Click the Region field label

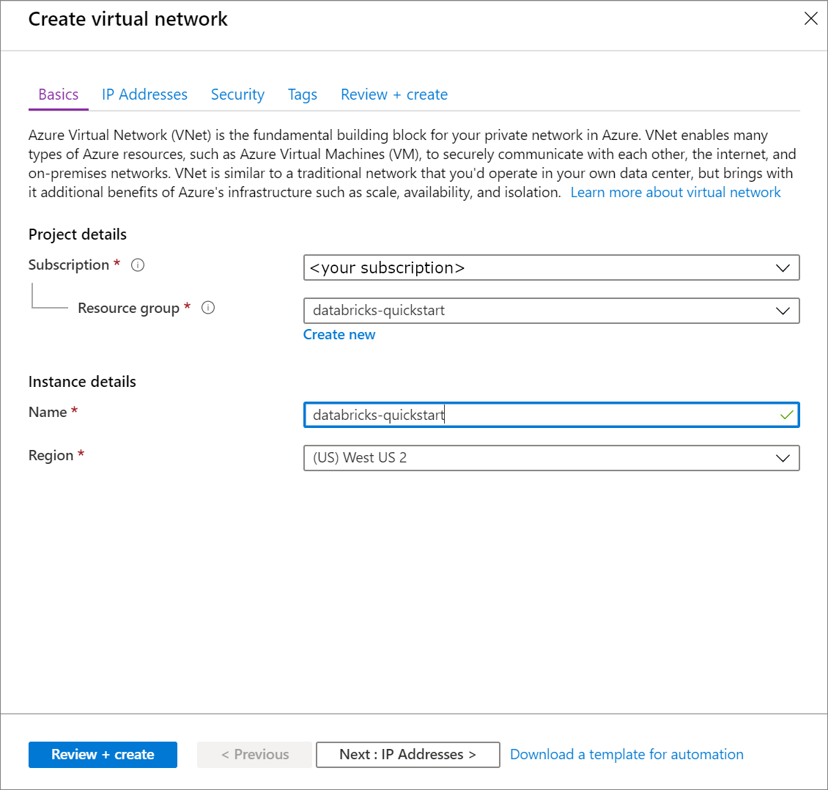point(51,455)
